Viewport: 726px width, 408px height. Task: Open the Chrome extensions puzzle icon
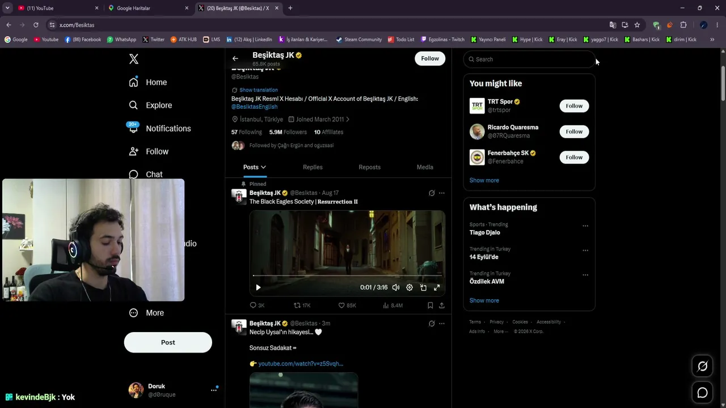point(683,25)
